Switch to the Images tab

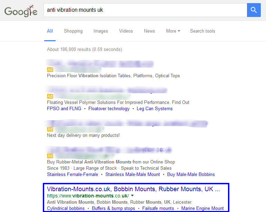click(x=101, y=31)
